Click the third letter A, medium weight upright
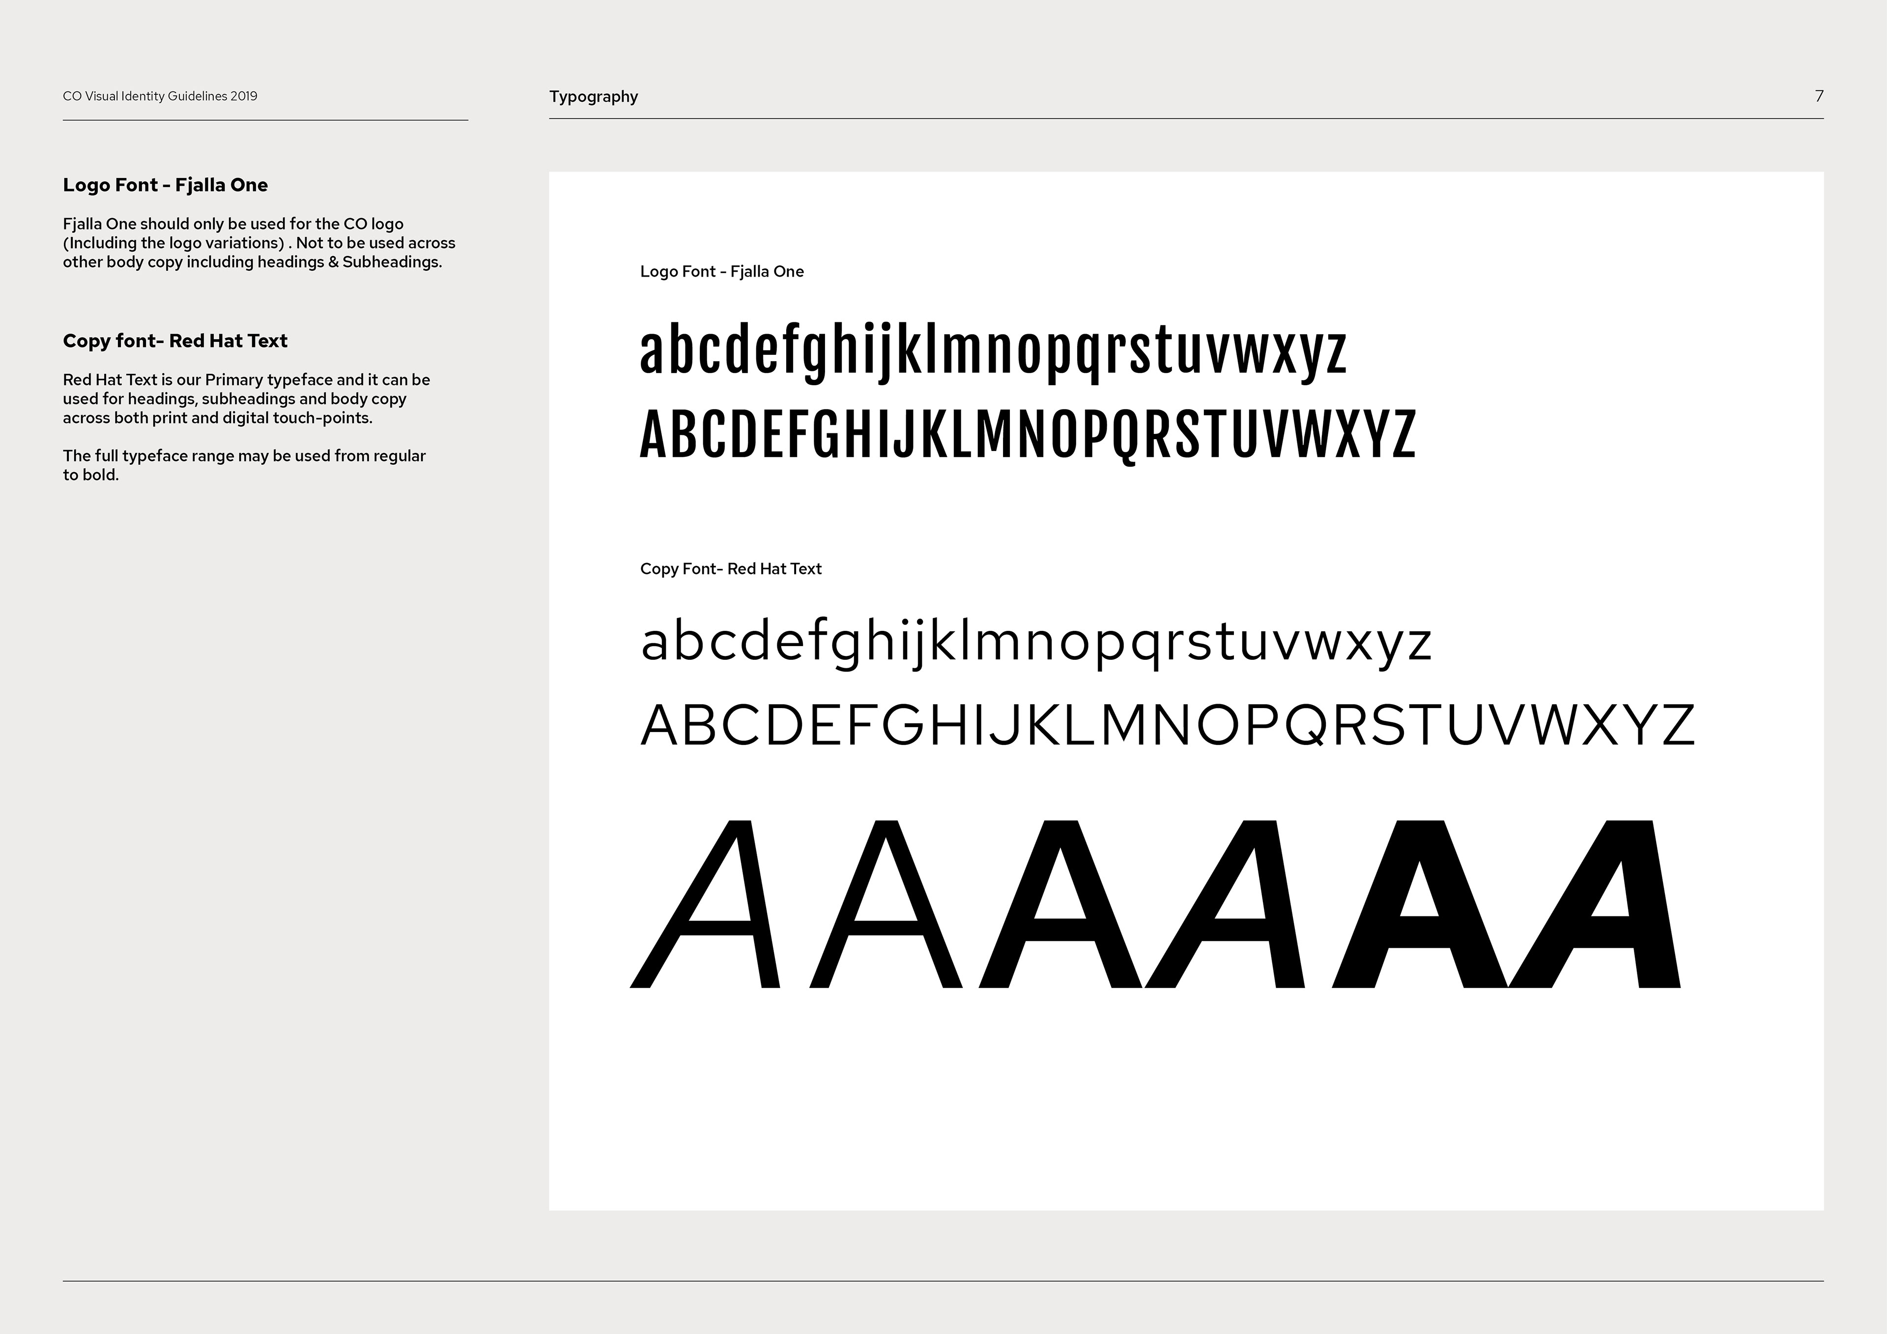The height and width of the screenshot is (1334, 1887). [1060, 903]
